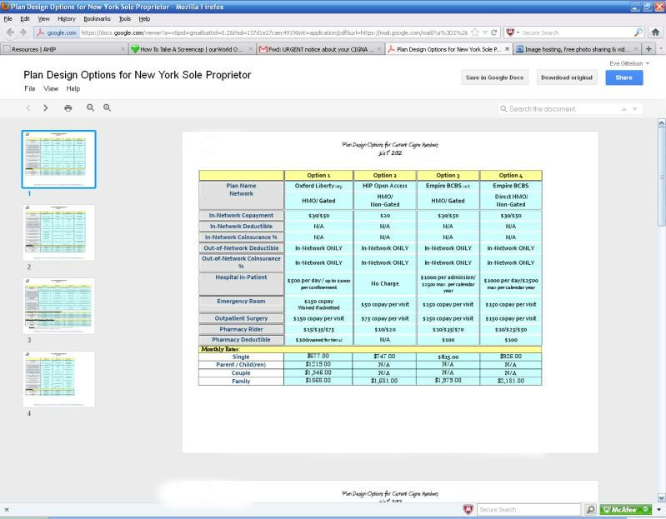
Task: Reload the page with the refresh icon
Action: [494, 32]
